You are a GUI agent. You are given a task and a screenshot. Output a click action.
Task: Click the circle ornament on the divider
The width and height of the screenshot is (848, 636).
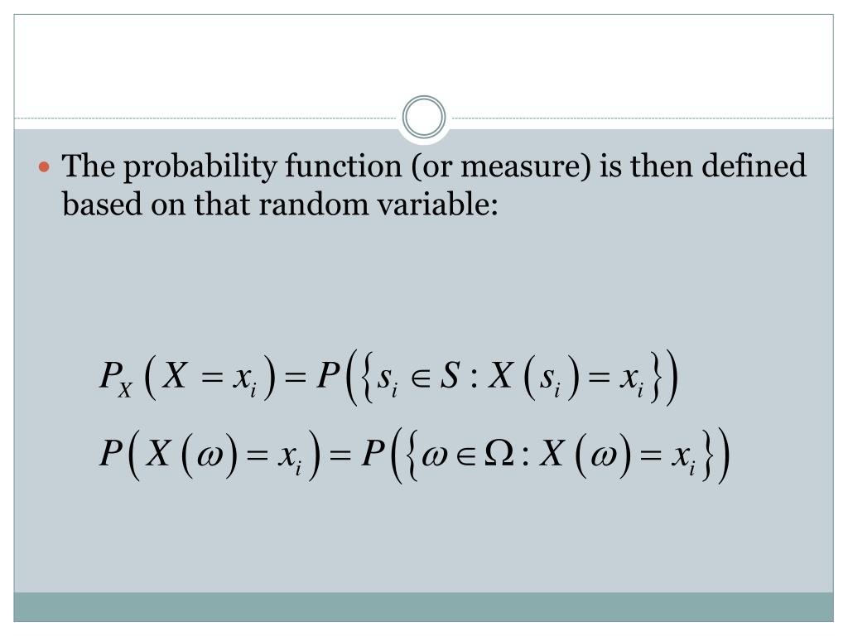(424, 117)
